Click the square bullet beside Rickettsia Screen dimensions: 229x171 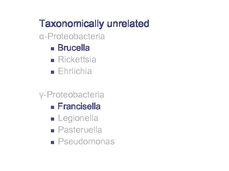52,60
